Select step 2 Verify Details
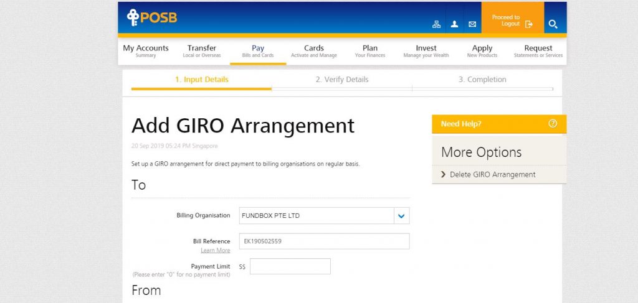The width and height of the screenshot is (638, 303). click(342, 80)
